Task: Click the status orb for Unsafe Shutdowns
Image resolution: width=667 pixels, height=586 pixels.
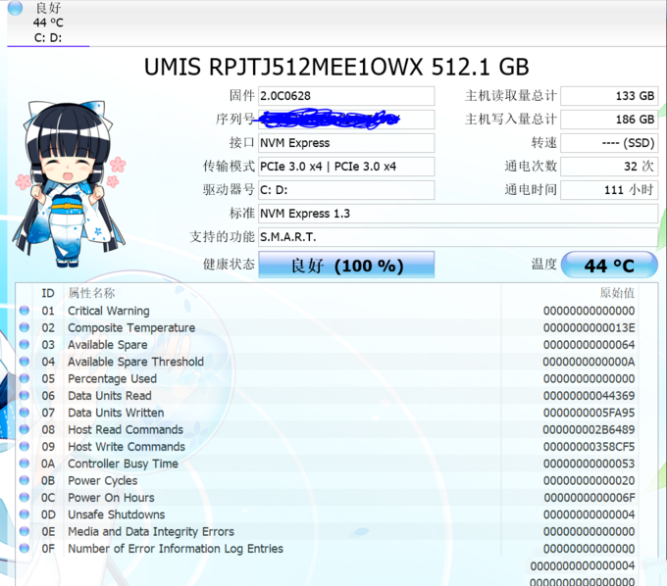Action: point(25,514)
